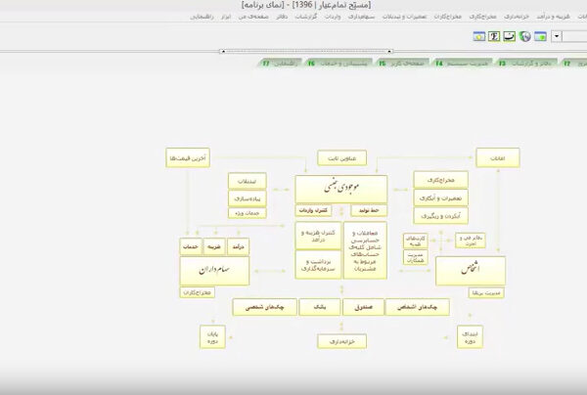Click the تبدیلات box

[x=248, y=181]
